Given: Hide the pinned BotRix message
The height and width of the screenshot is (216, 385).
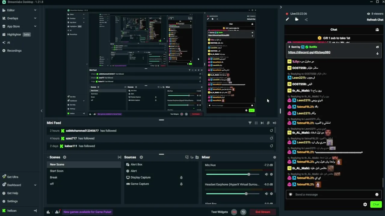Looking at the screenshot, I should [377, 47].
